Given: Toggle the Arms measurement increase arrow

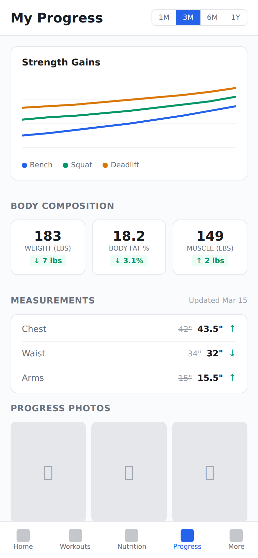Looking at the screenshot, I should (x=232, y=377).
